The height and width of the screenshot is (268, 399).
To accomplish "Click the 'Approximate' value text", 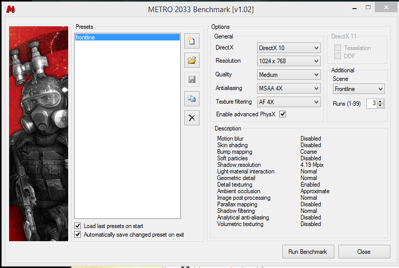I will tap(315, 191).
